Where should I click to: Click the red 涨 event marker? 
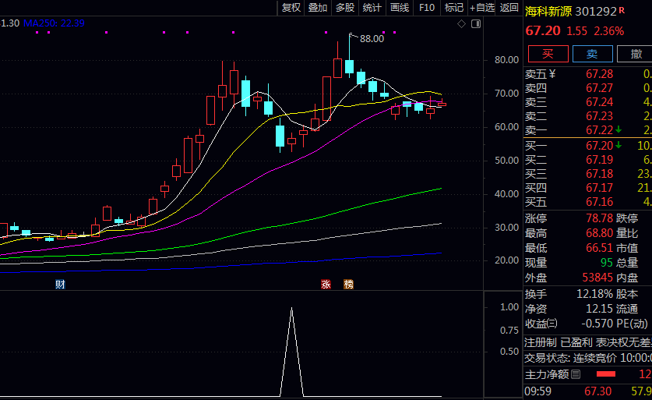326,284
